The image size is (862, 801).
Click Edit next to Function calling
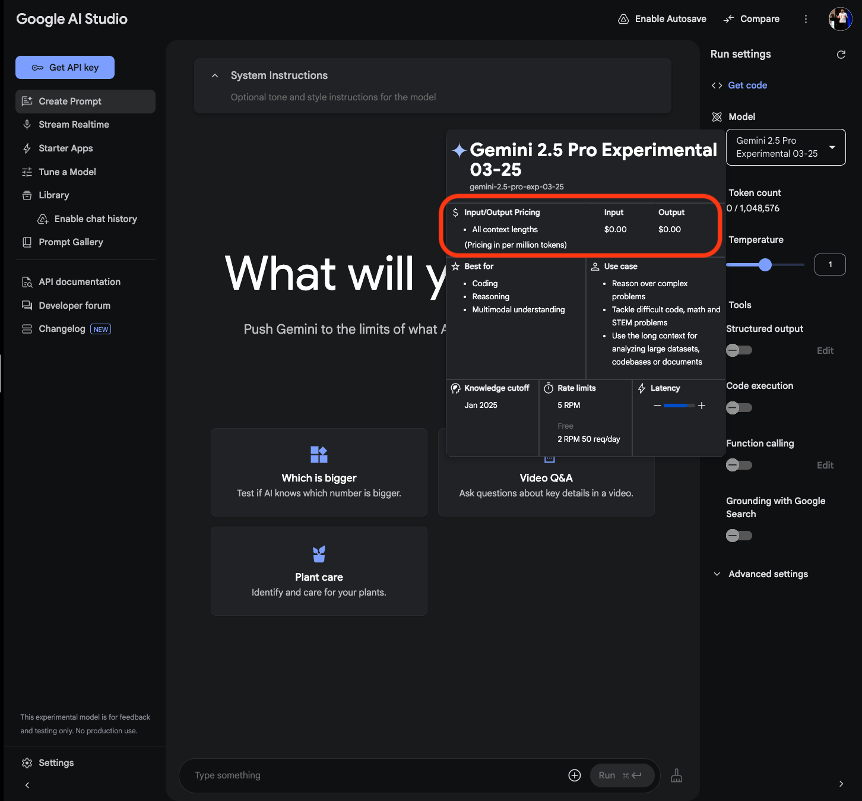click(825, 466)
